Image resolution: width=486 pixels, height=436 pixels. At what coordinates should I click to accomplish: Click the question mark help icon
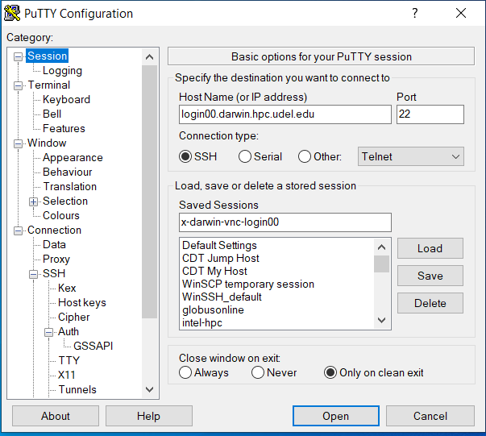coord(415,13)
